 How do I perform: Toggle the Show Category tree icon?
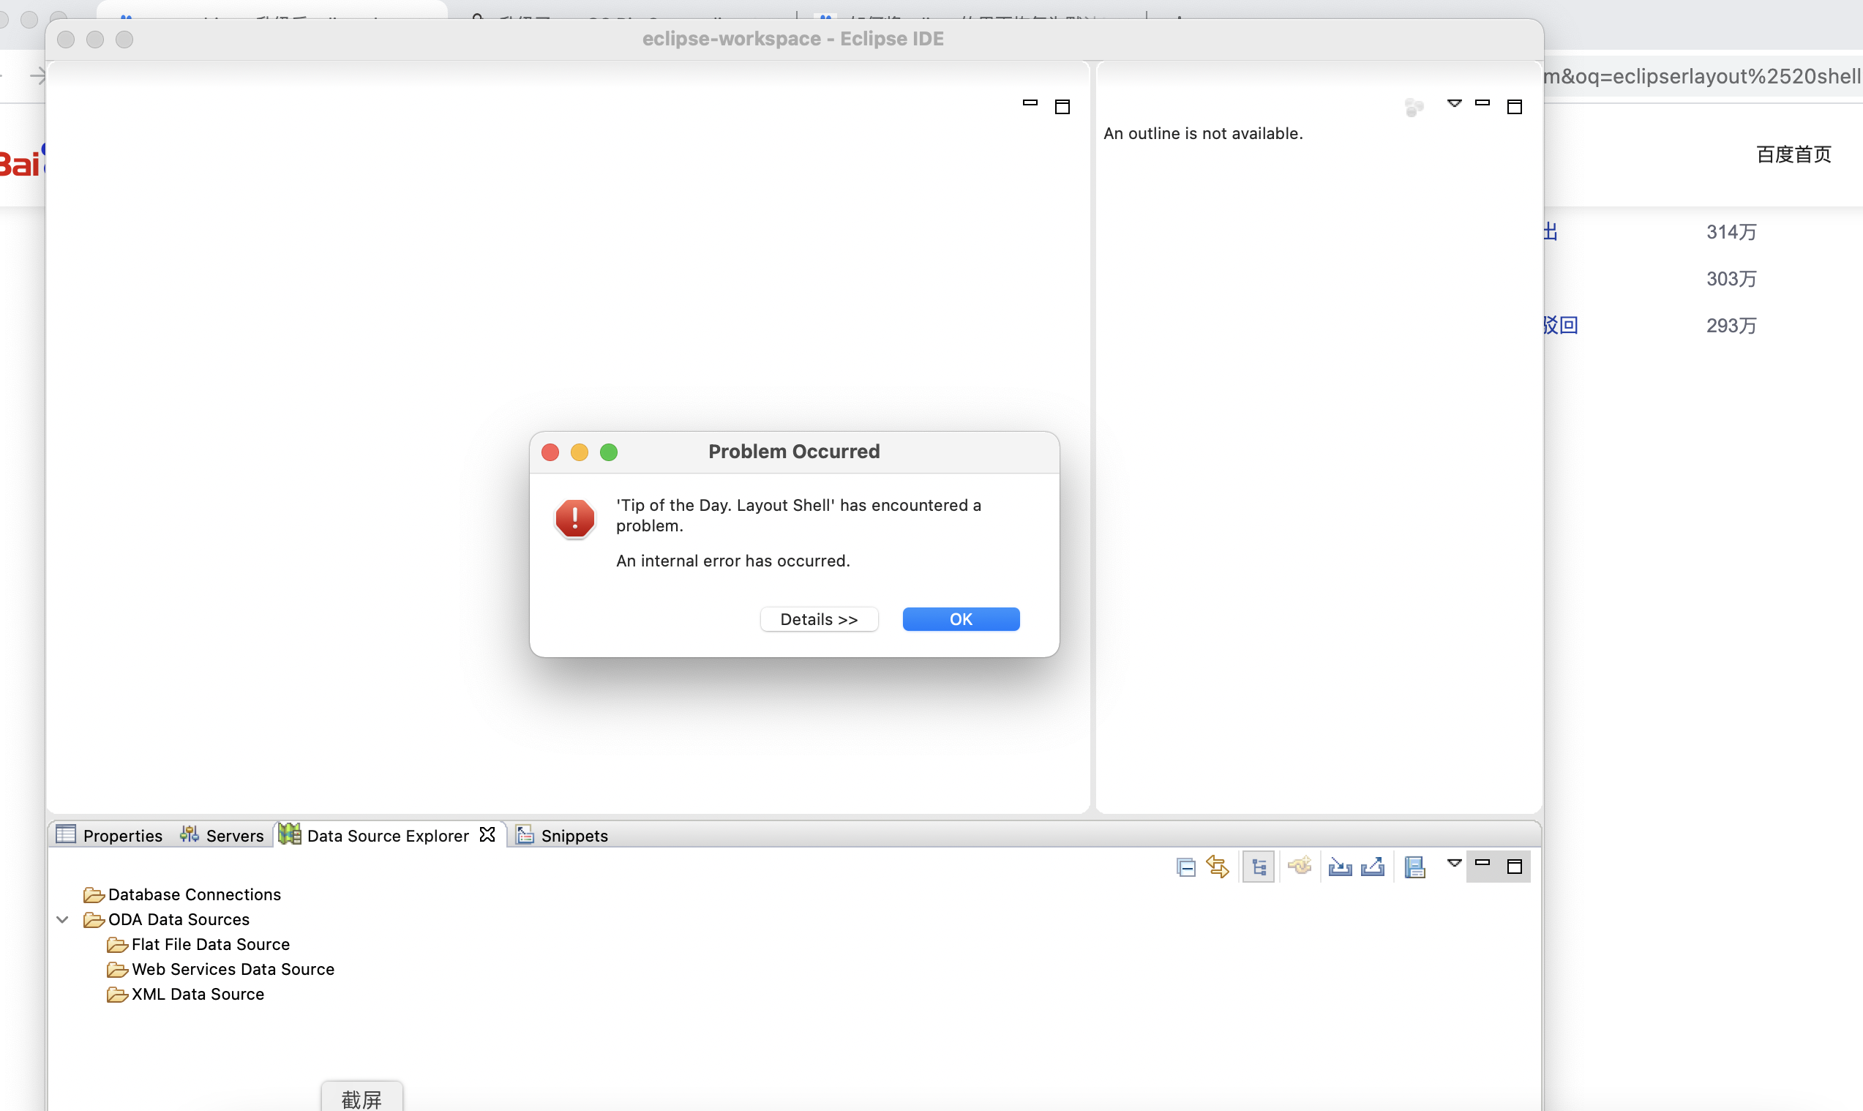(x=1259, y=867)
